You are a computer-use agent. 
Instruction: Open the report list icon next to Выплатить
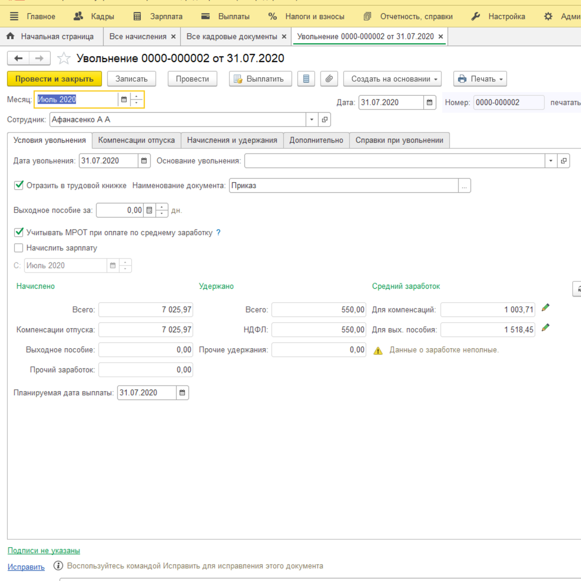pyautogui.click(x=306, y=79)
